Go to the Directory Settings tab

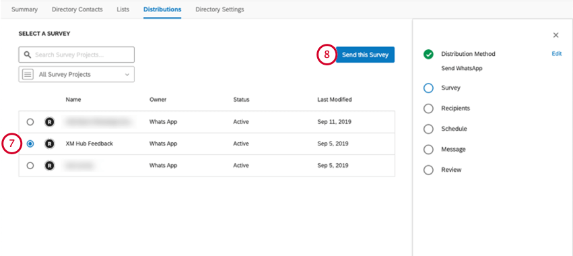[220, 9]
